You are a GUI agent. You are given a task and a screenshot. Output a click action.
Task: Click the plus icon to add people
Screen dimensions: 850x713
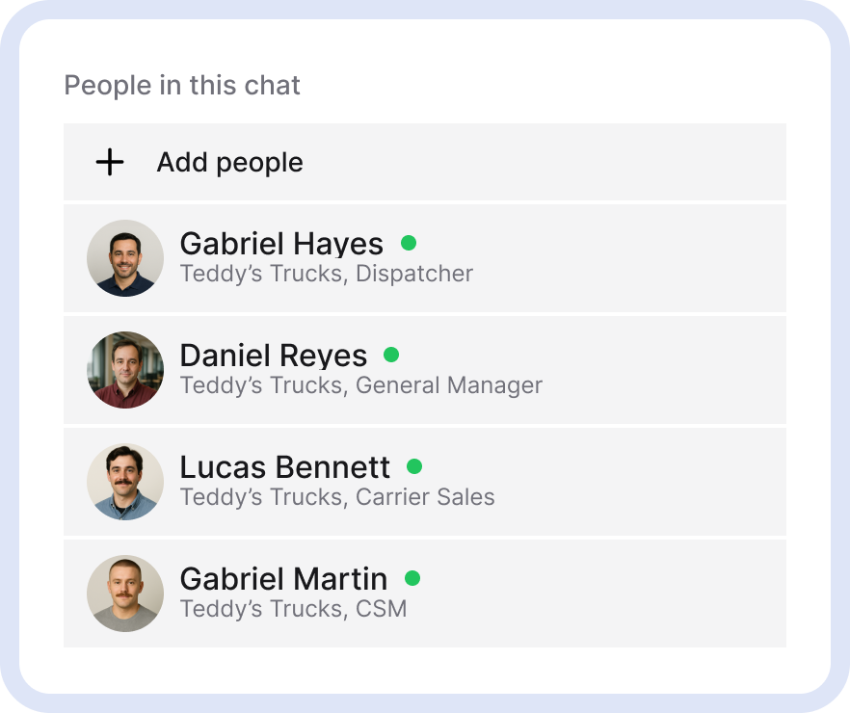coord(110,163)
